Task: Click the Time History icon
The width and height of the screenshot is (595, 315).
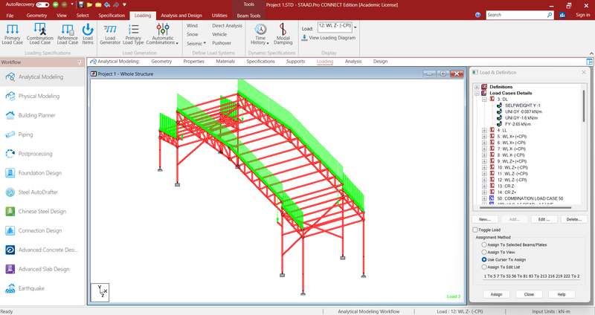Action: pos(260,33)
